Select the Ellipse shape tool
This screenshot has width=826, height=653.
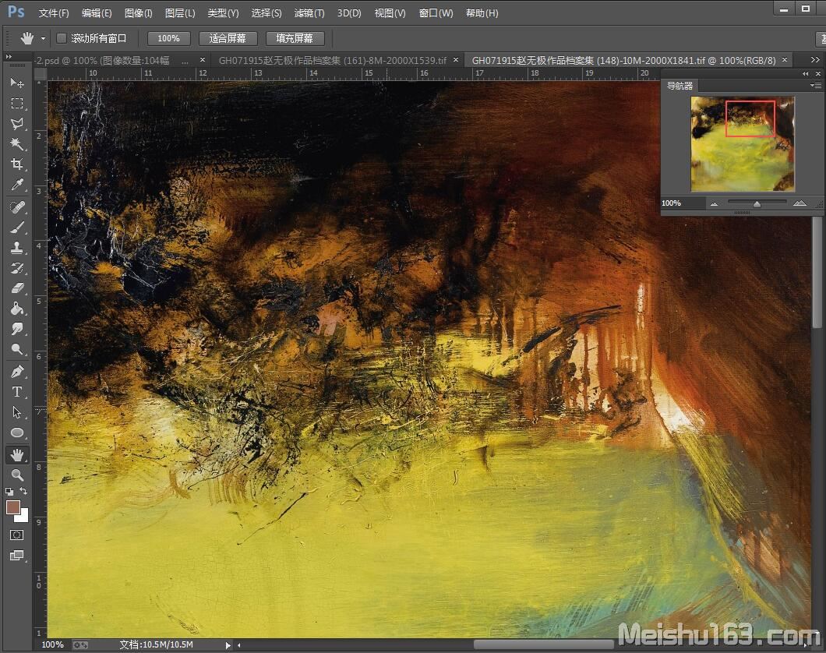coord(17,432)
